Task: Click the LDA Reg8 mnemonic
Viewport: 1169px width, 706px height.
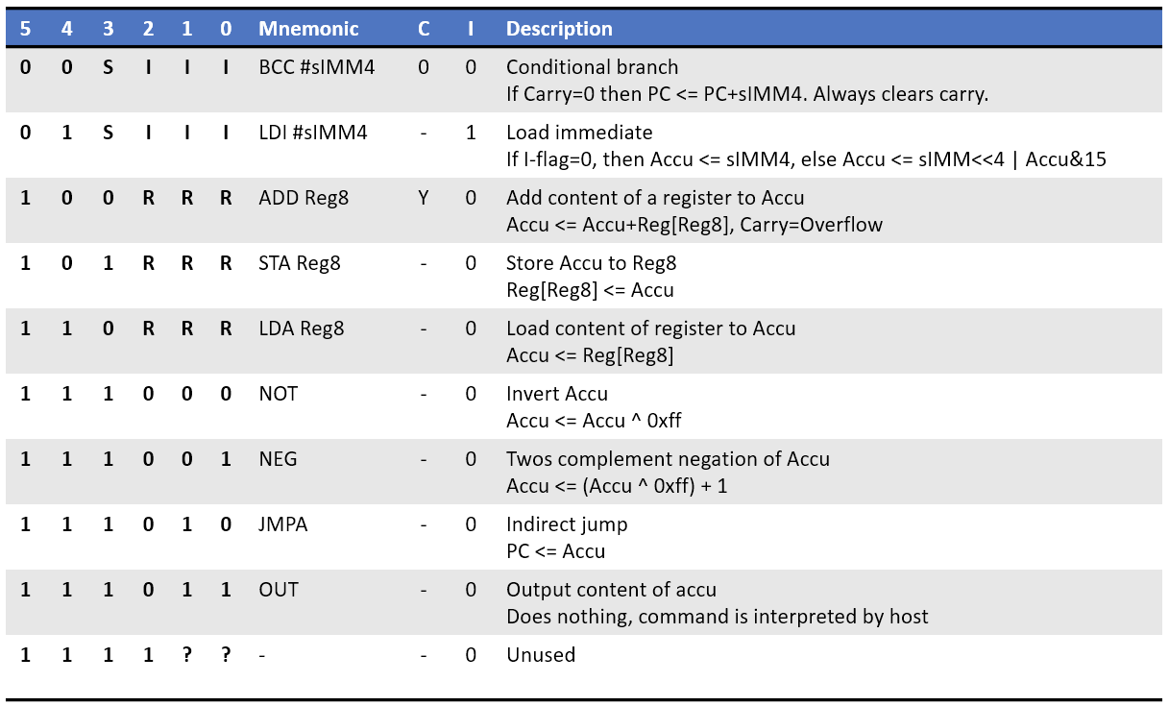Action: 301,329
